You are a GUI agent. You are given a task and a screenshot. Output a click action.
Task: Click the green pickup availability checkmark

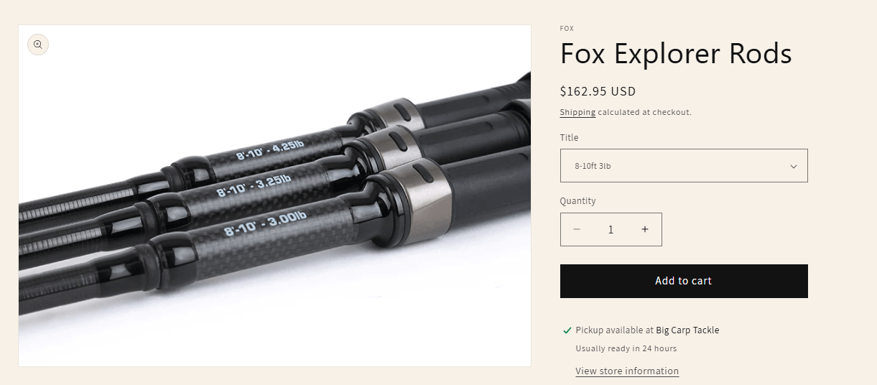click(x=567, y=330)
